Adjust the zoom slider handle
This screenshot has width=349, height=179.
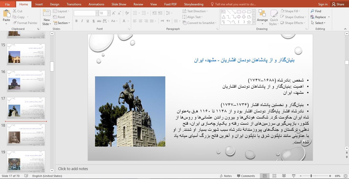(311, 176)
